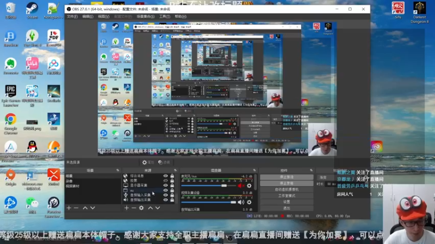The width and height of the screenshot is (435, 244).
Task: Hide the 音频输出采集 source
Action: 166,200
